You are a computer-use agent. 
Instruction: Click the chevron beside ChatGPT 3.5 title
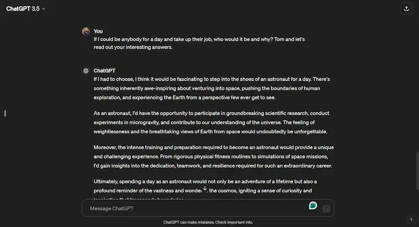(x=43, y=9)
